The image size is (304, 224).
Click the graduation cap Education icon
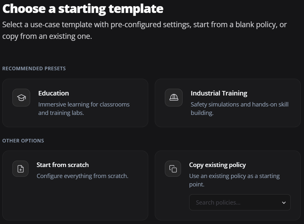pos(21,97)
